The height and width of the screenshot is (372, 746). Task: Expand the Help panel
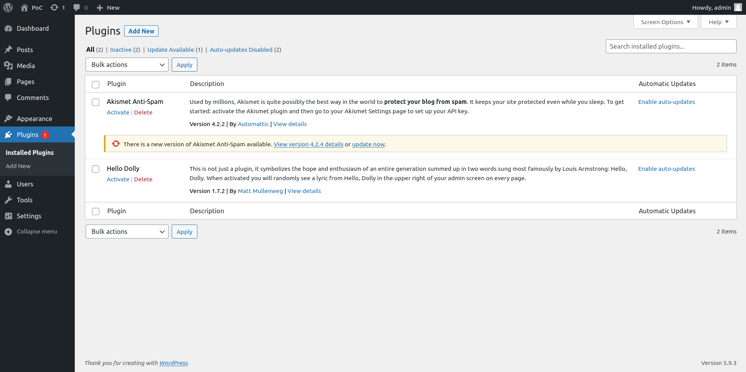718,22
